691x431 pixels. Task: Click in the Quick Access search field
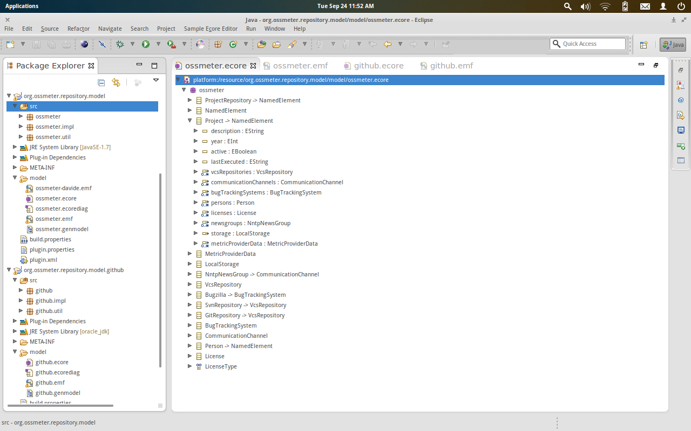pyautogui.click(x=588, y=44)
